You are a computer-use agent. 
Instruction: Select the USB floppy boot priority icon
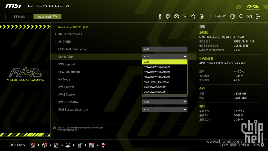pos(92,145)
